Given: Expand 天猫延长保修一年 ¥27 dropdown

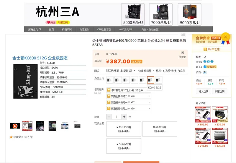Looking at the screenshot, I should [x=129, y=102].
